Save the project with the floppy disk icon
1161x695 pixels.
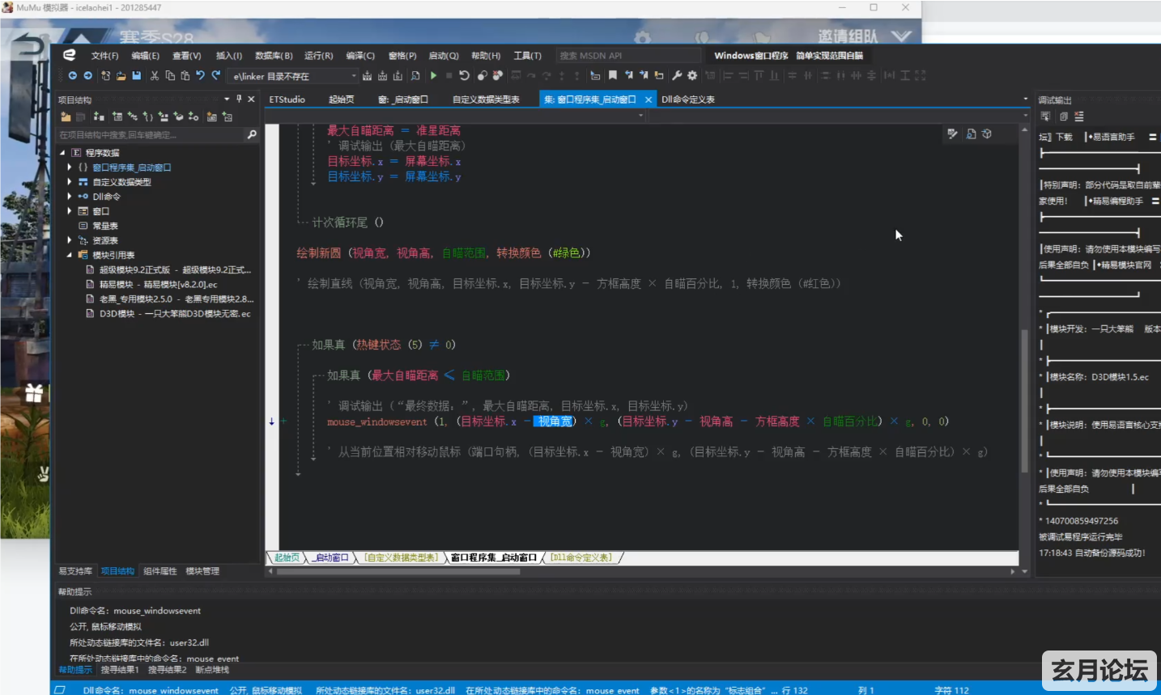click(x=136, y=75)
